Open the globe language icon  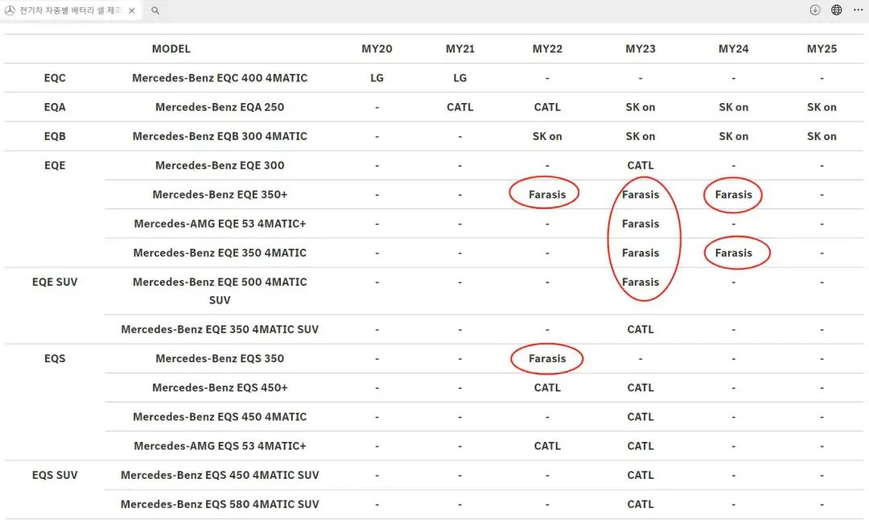[836, 10]
